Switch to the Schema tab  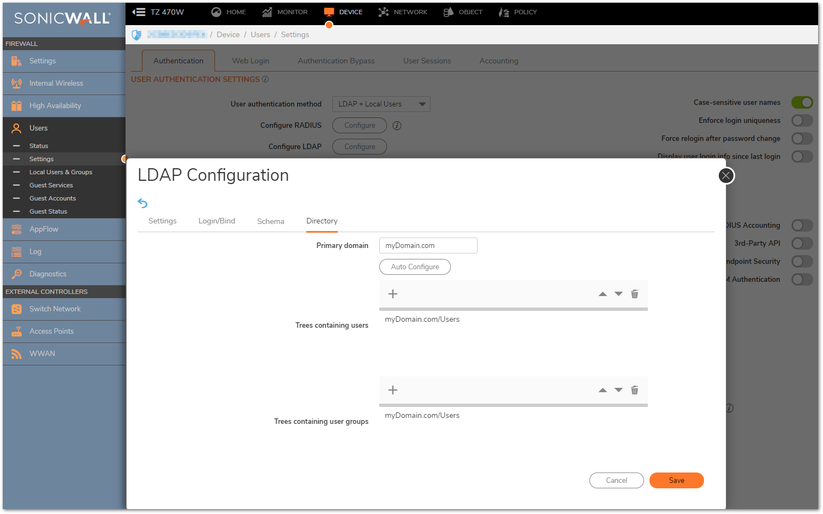(270, 221)
